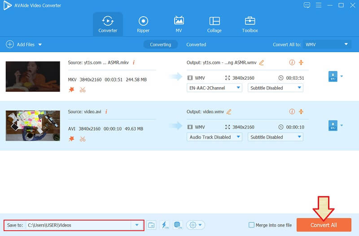This screenshot has width=359, height=236.
Task: Open the Toolbox module
Action: [x=250, y=24]
